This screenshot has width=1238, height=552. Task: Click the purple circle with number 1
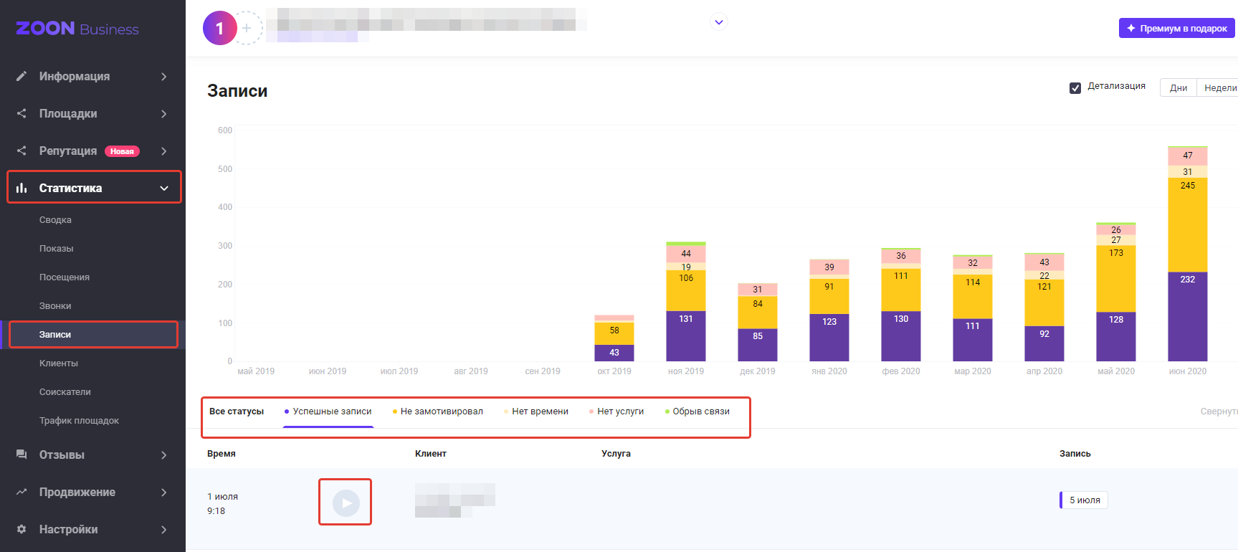pos(220,28)
